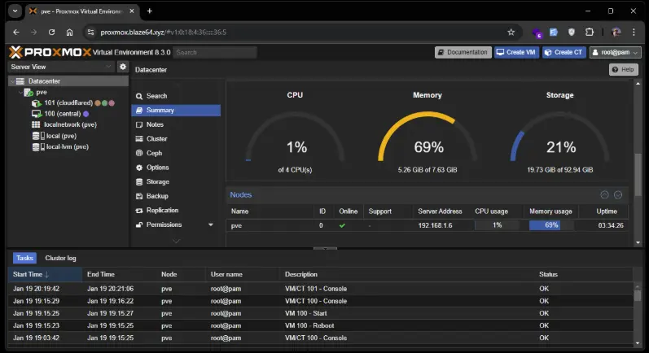Click the shield extension icon in toolbar
This screenshot has height=353, width=649.
571,32
